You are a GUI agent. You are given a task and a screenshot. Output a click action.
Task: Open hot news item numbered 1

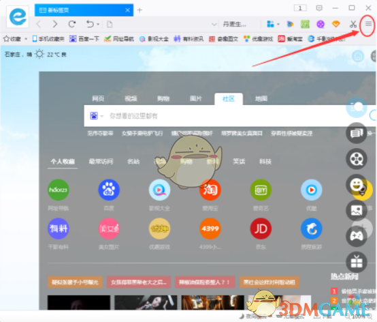(353, 291)
